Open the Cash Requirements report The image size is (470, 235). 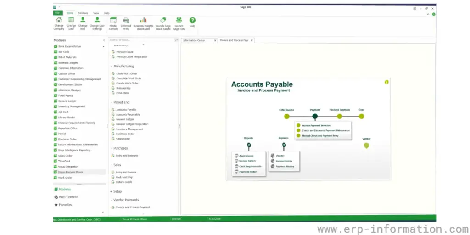(x=250, y=166)
